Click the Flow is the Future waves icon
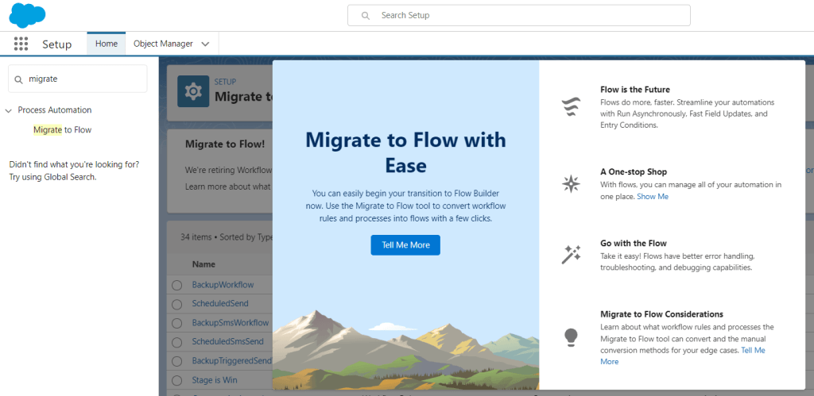 point(571,107)
